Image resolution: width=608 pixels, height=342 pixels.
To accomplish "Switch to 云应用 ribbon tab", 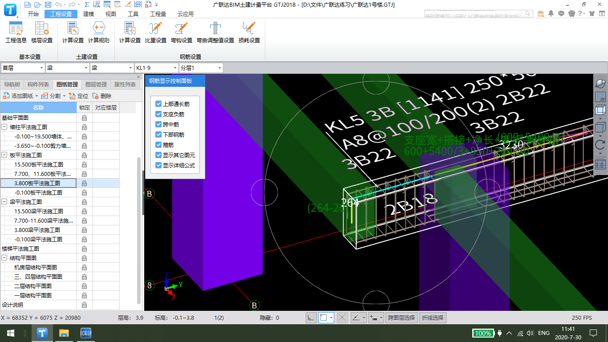I will 186,14.
